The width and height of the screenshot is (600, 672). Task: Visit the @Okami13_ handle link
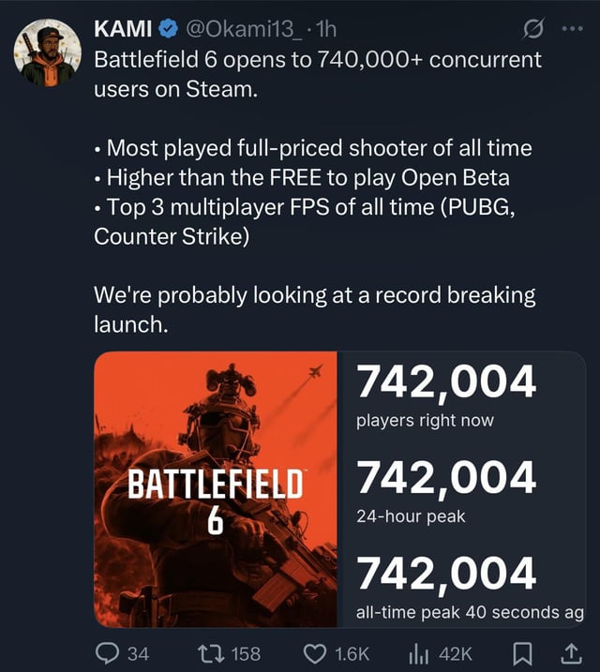point(244,30)
